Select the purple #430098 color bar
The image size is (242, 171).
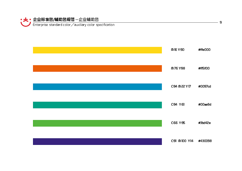tap(97, 141)
